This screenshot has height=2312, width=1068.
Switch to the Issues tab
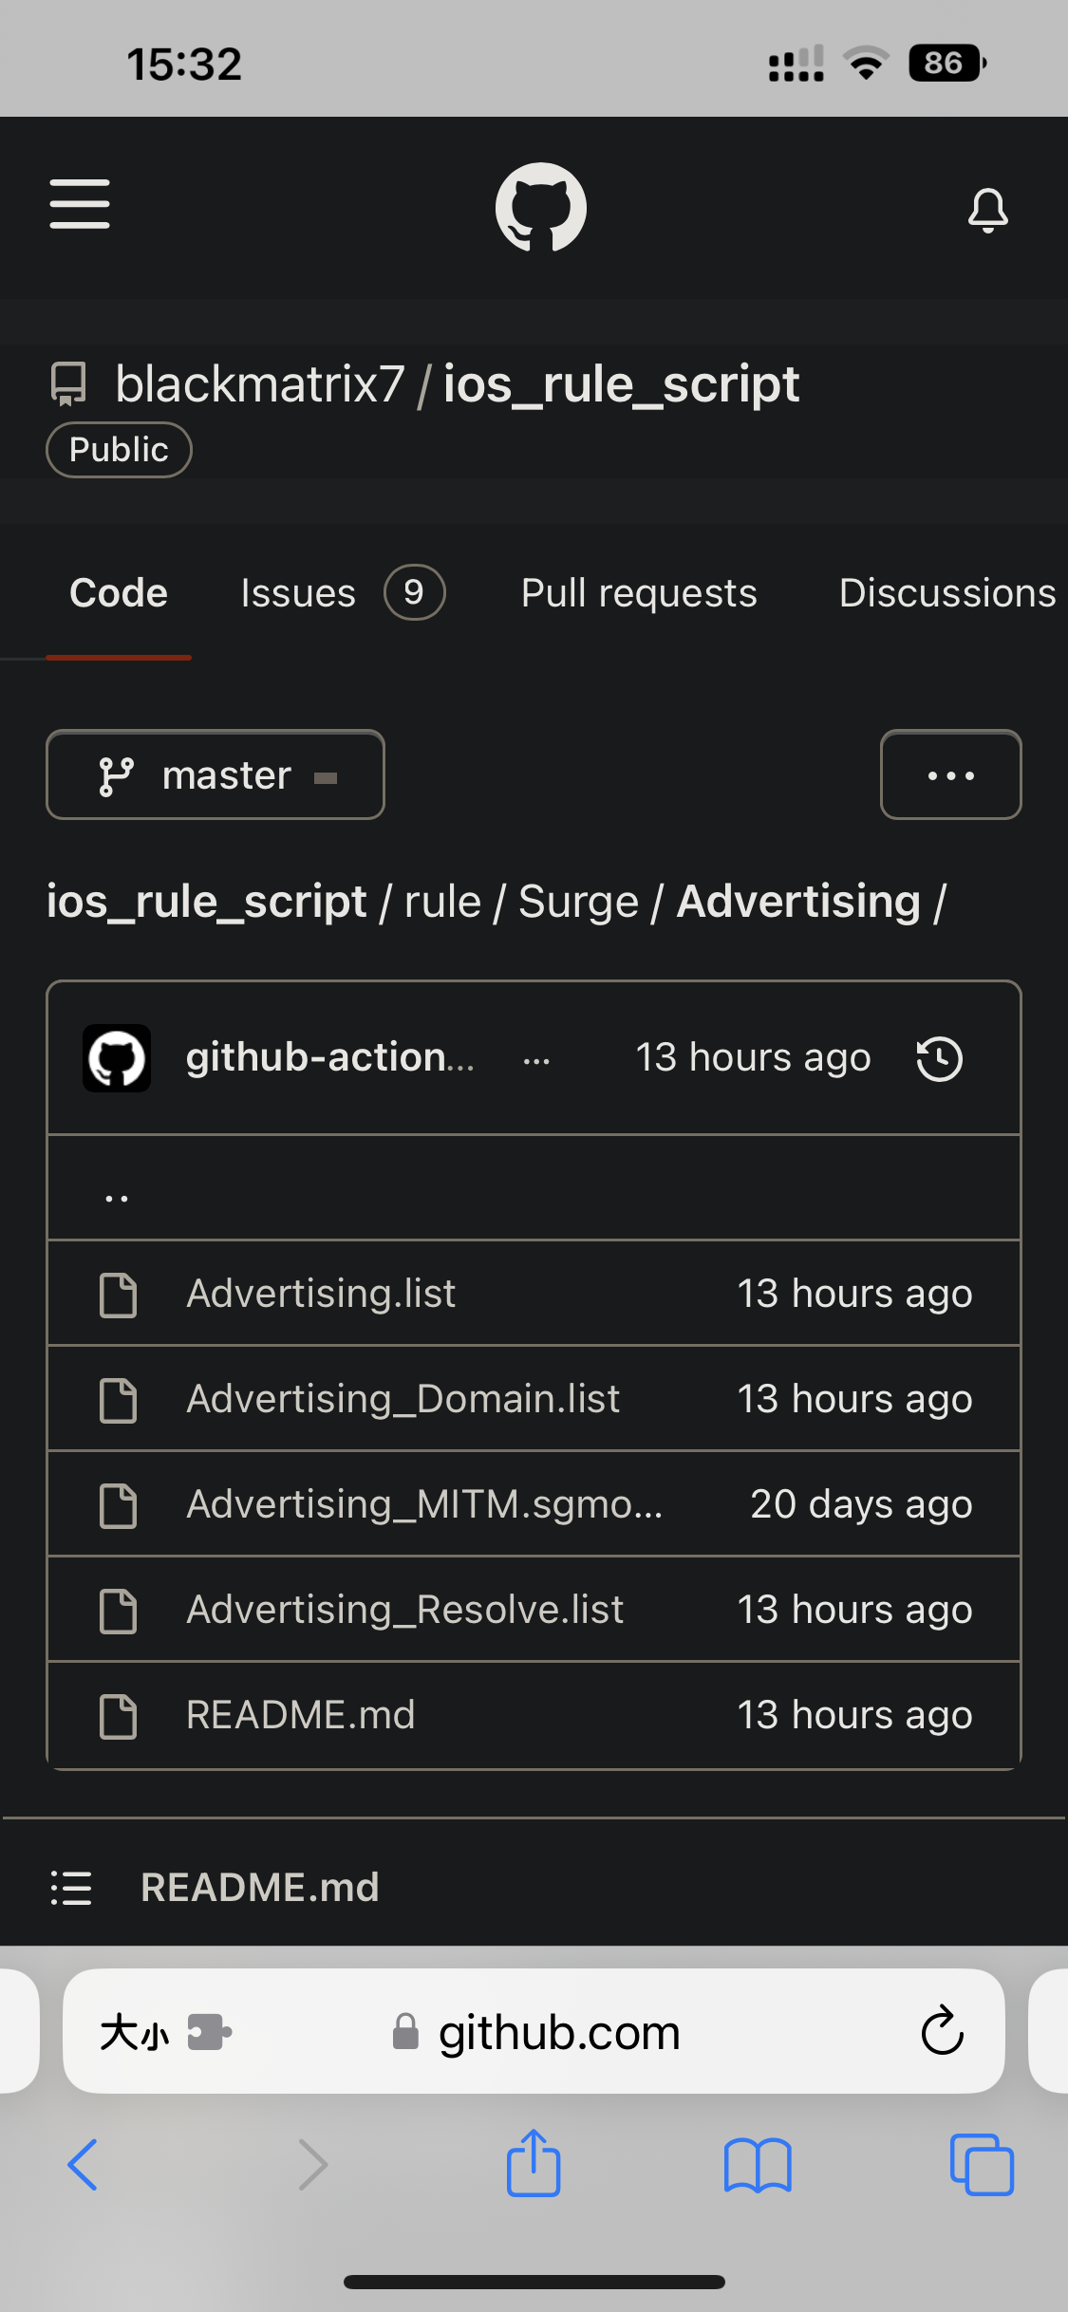click(x=298, y=593)
